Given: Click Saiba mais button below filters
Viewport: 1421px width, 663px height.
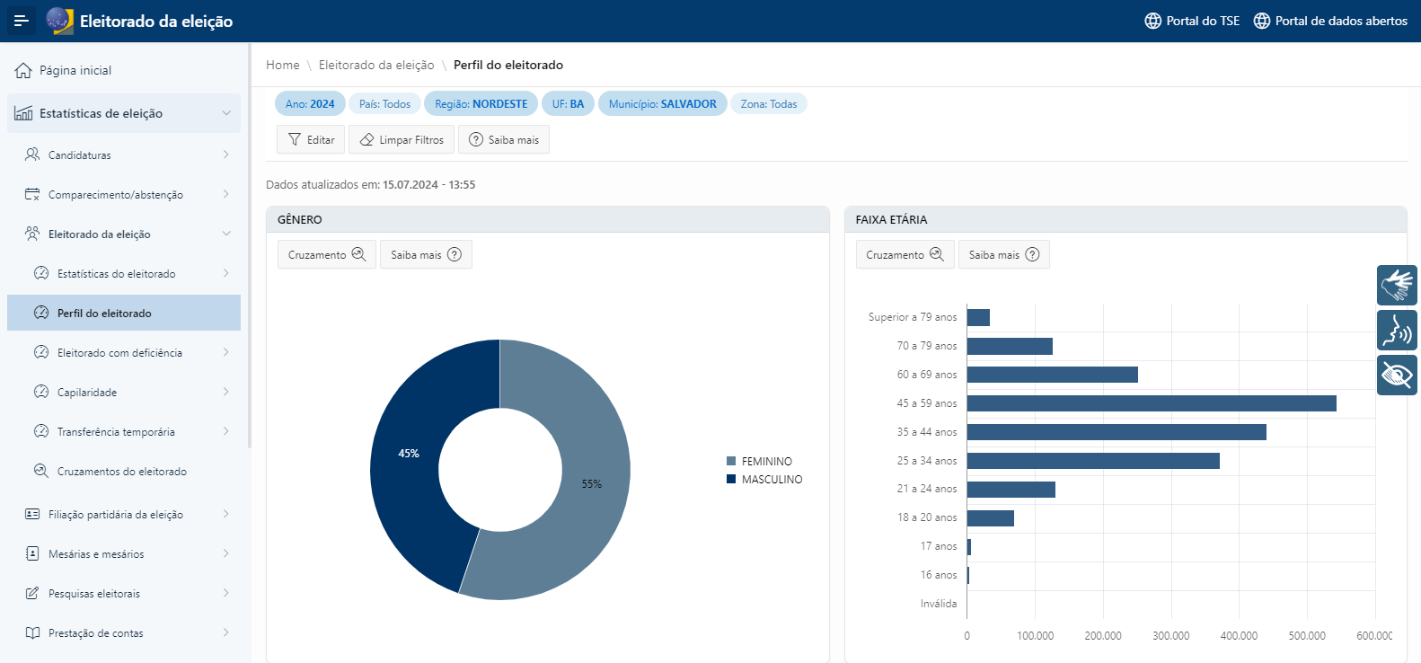Looking at the screenshot, I should tap(504, 139).
